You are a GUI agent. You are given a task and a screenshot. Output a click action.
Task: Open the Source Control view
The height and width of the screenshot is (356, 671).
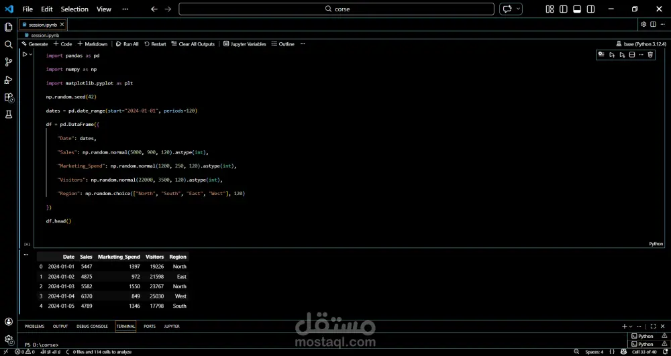coord(9,62)
